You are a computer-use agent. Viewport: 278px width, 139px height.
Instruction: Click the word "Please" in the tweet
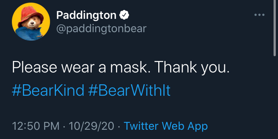coord(34,68)
